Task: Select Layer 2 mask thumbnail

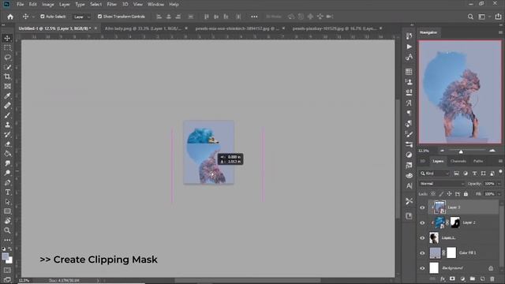Action: coord(454,222)
